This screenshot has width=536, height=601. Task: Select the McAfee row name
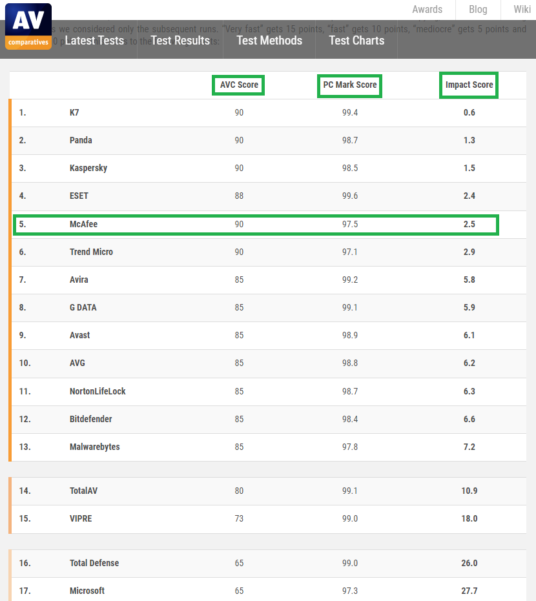click(x=83, y=224)
